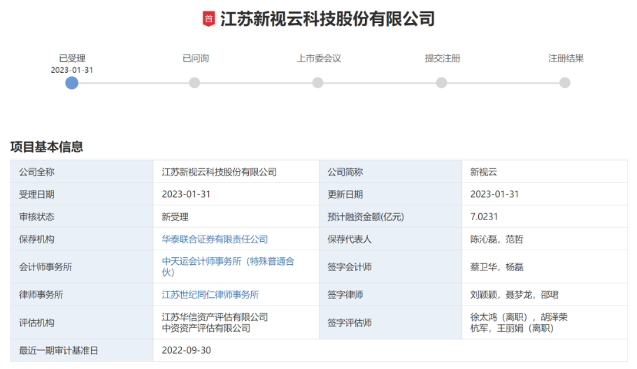Click 江苏华信资产评估有限公司 in 评估机构 row
Image resolution: width=637 pixels, height=369 pixels.
pos(215,317)
